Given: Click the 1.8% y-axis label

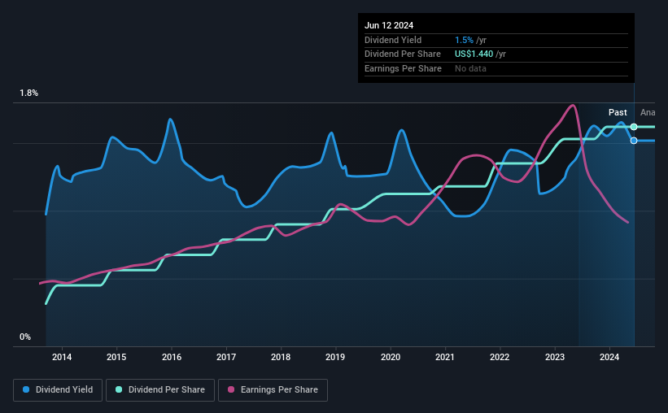Looking at the screenshot, I should pyautogui.click(x=29, y=93).
